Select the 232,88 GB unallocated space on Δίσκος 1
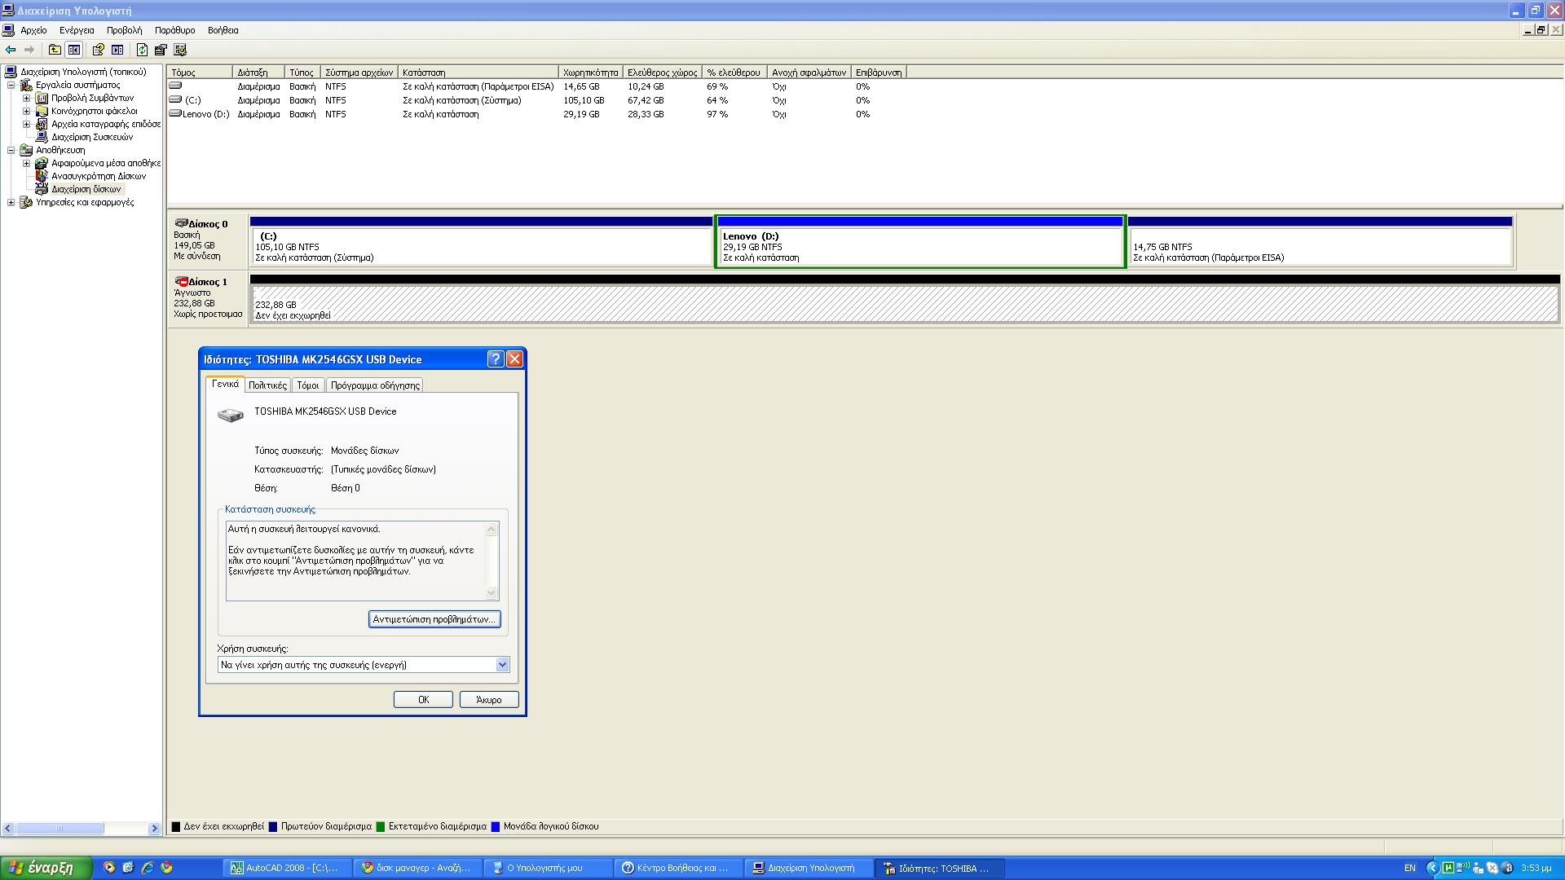This screenshot has width=1565, height=880. 905,300
